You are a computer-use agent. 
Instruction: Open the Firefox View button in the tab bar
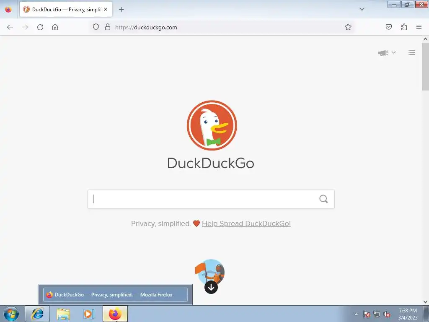point(8,10)
